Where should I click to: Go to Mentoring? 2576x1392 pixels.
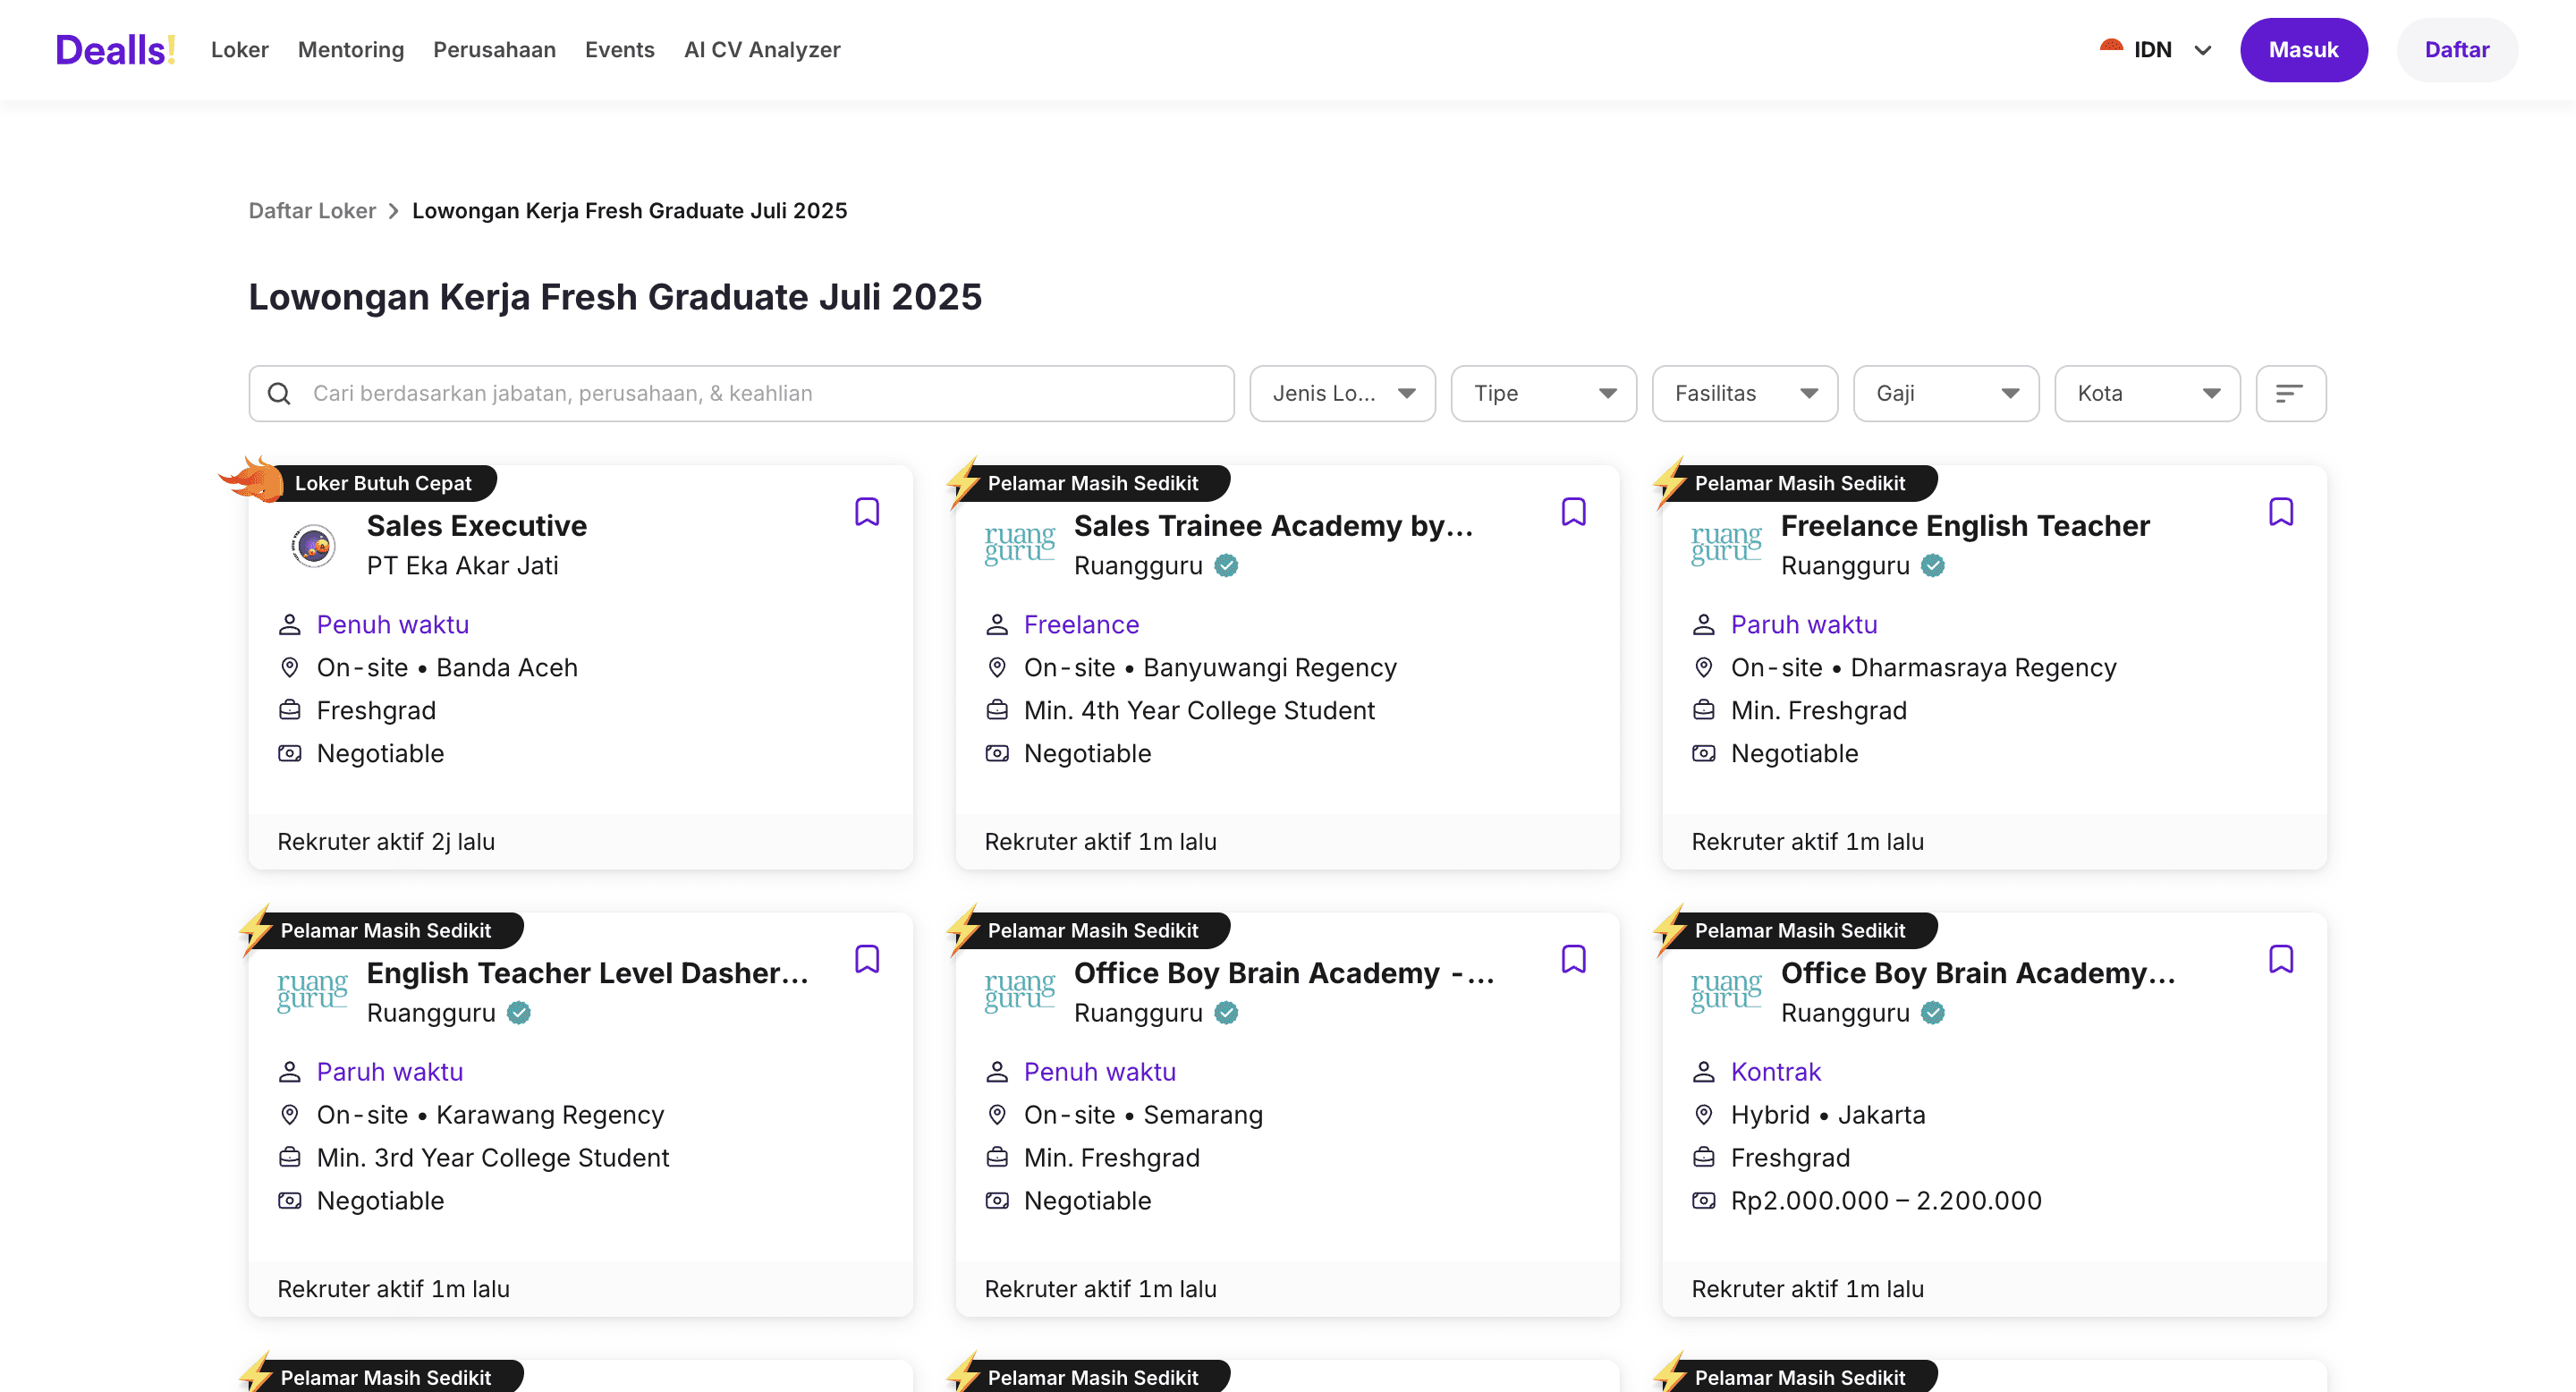pos(351,50)
